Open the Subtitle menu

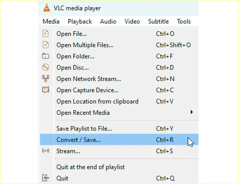pos(158,22)
